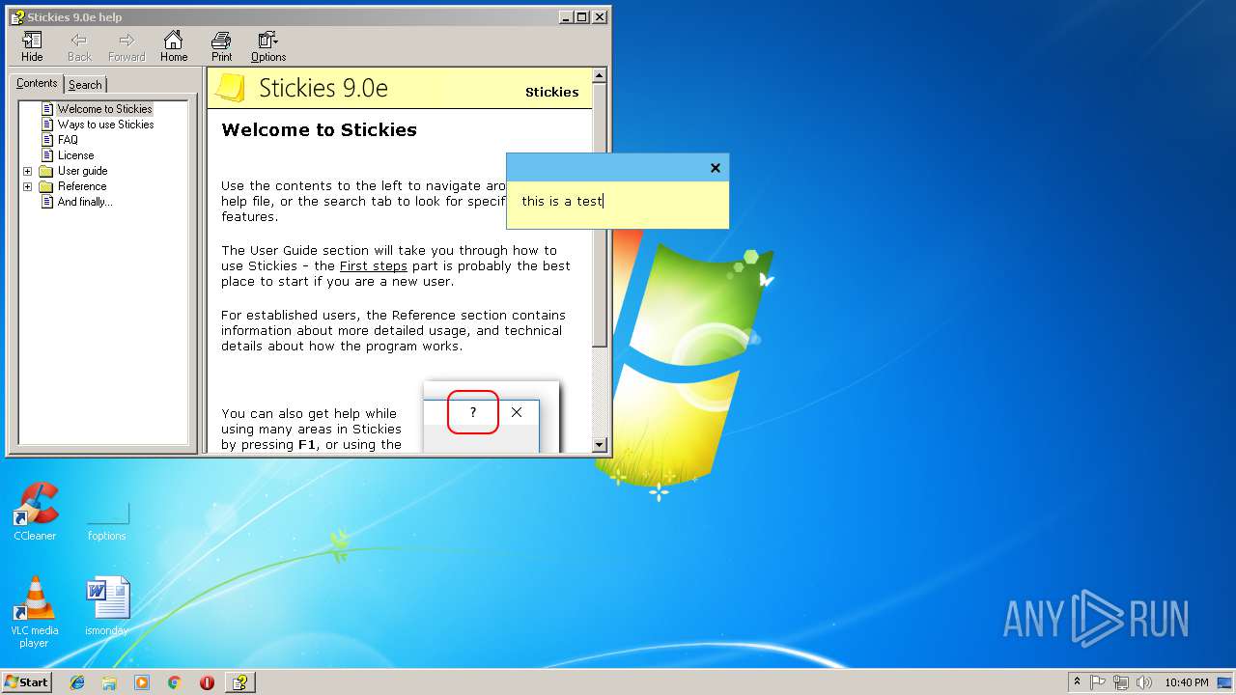This screenshot has height=695, width=1236.
Task: Open the red Opera taskbar icon
Action: 207,682
